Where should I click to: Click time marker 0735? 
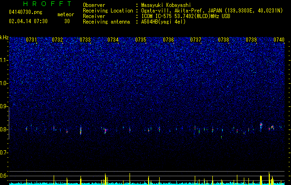[x=141, y=39]
